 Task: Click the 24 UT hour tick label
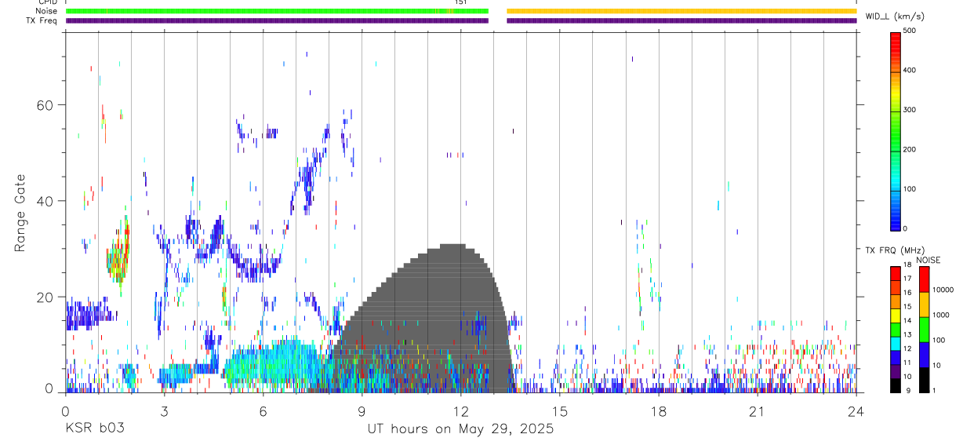pyautogui.click(x=856, y=411)
